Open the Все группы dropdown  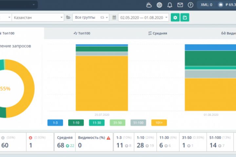click(x=91, y=17)
